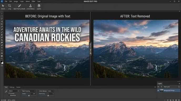Viewport: 181px width, 101px height.
Task: Choose the Spot Healing Brush tool
Action: coord(19,7)
